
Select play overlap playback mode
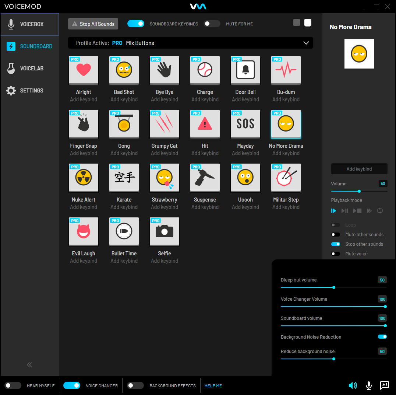point(369,211)
